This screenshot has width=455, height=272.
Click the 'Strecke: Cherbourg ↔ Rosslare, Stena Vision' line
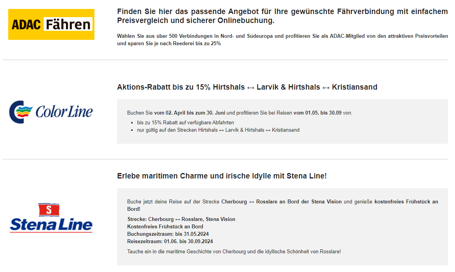181,219
